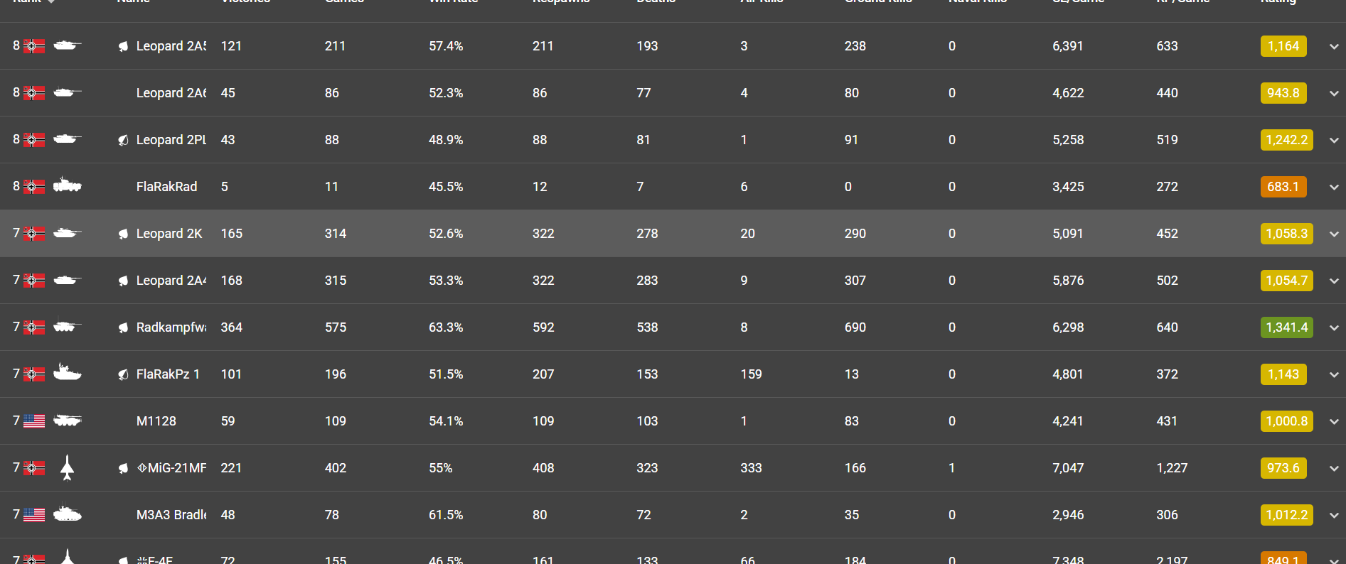Click the anti-air vehicle icon in the FlaRakRad row
Screen dimensions: 1346x564
point(67,186)
